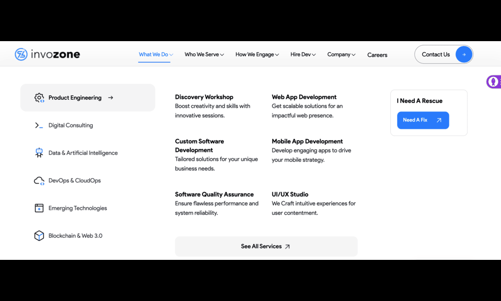Open the Web App Development link

click(x=304, y=97)
